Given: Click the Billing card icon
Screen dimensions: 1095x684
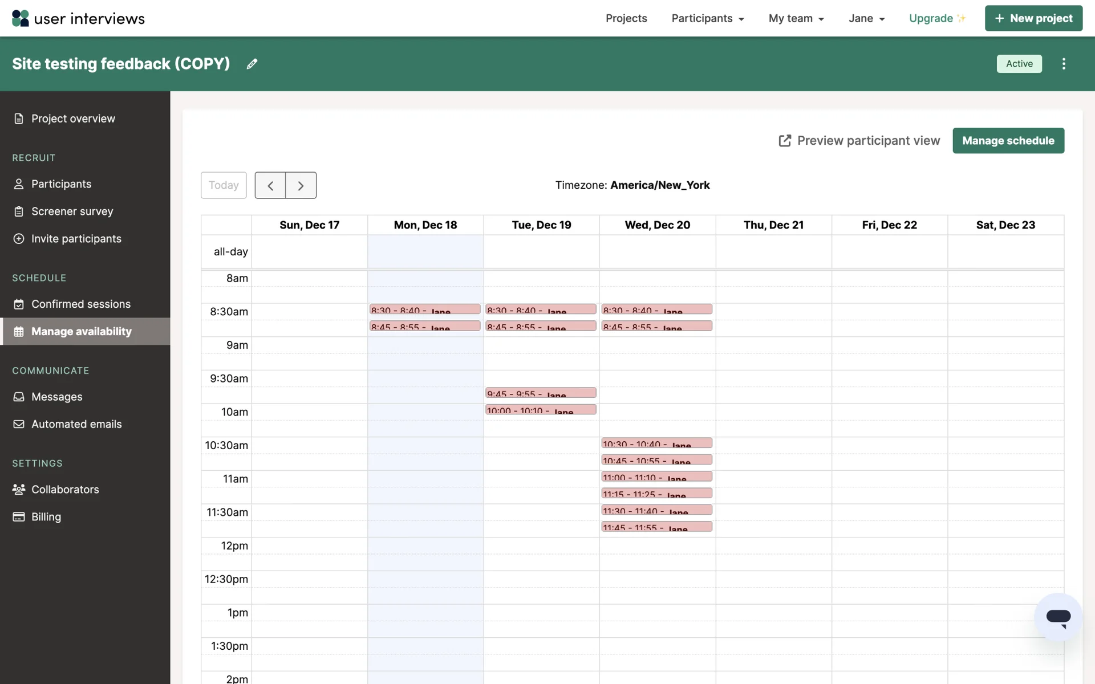Looking at the screenshot, I should (19, 517).
